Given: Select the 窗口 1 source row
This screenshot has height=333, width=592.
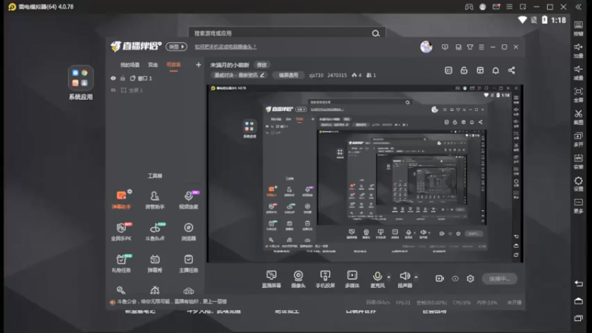Looking at the screenshot, I should [x=155, y=78].
